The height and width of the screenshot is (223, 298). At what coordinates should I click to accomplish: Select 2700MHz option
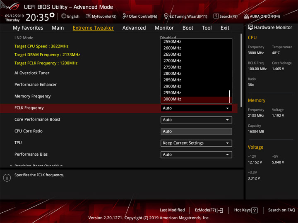(195, 61)
